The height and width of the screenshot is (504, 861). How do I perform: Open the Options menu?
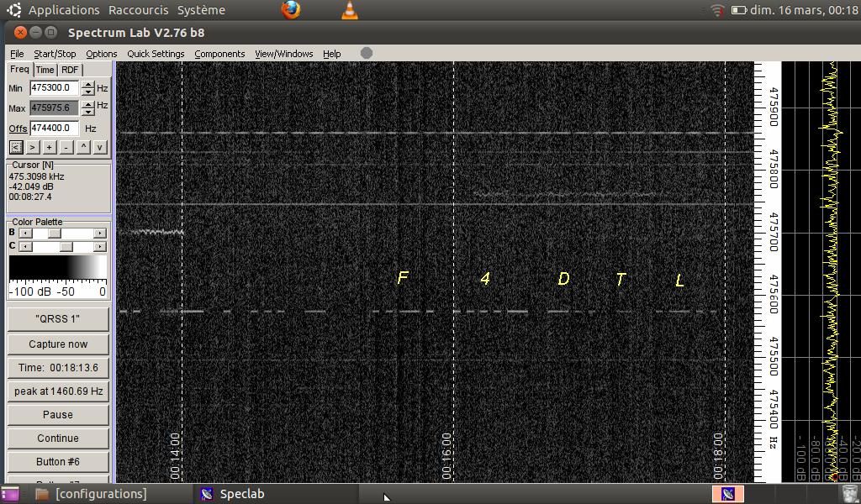coord(102,54)
